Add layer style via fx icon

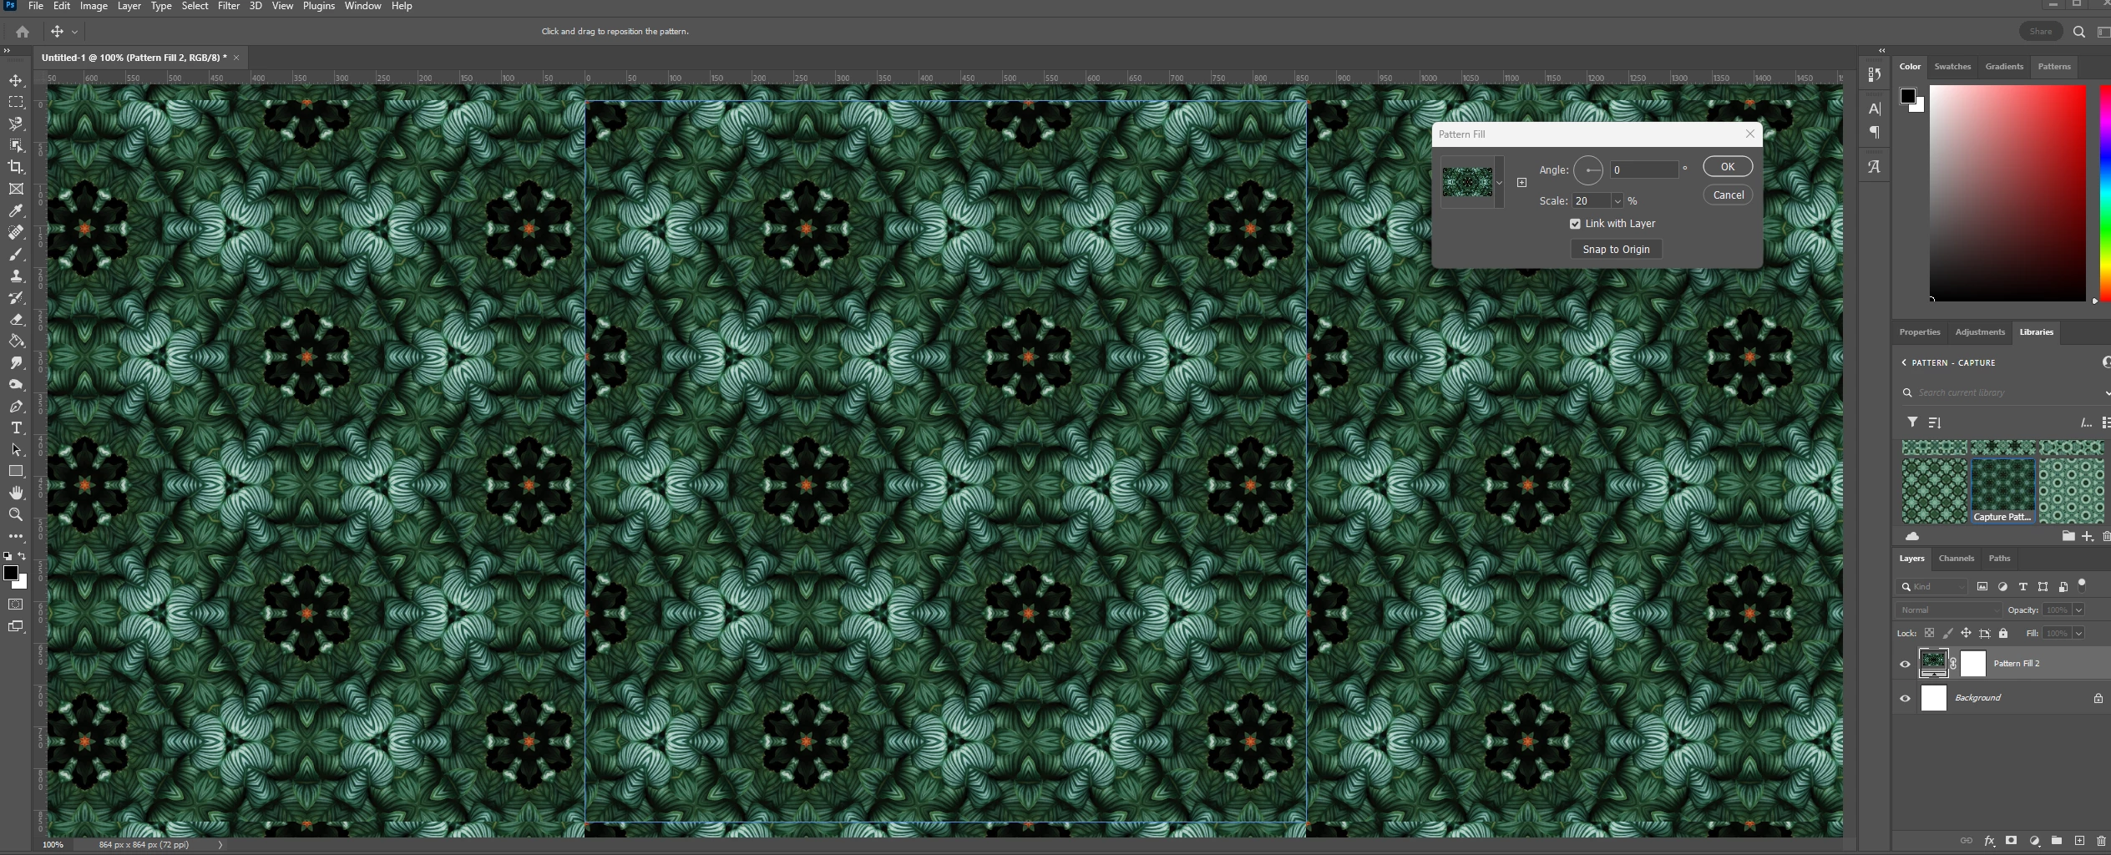click(1989, 841)
